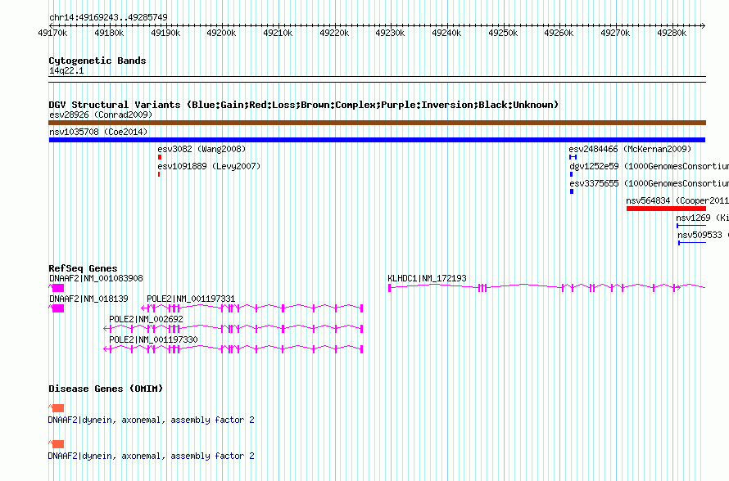Screen dimensions: 729x481
Task: Click the 49180k ruler tick label
Action: click(109, 33)
